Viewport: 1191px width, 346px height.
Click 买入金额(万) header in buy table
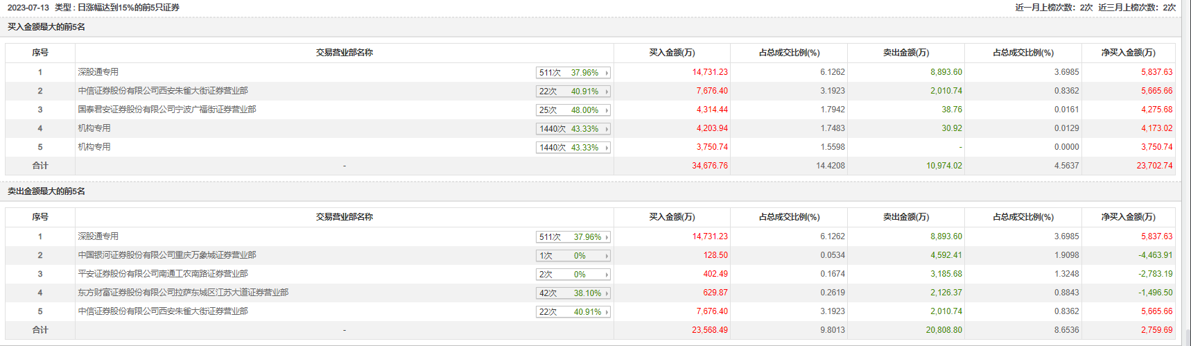671,53
